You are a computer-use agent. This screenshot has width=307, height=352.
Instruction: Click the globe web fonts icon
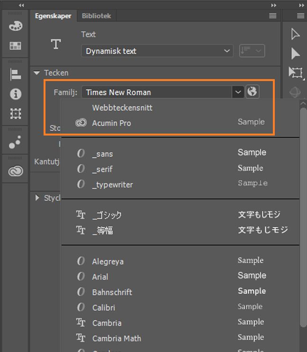pos(253,92)
